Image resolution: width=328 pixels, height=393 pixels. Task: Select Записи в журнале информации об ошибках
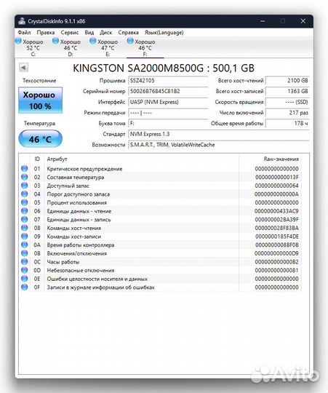point(100,287)
